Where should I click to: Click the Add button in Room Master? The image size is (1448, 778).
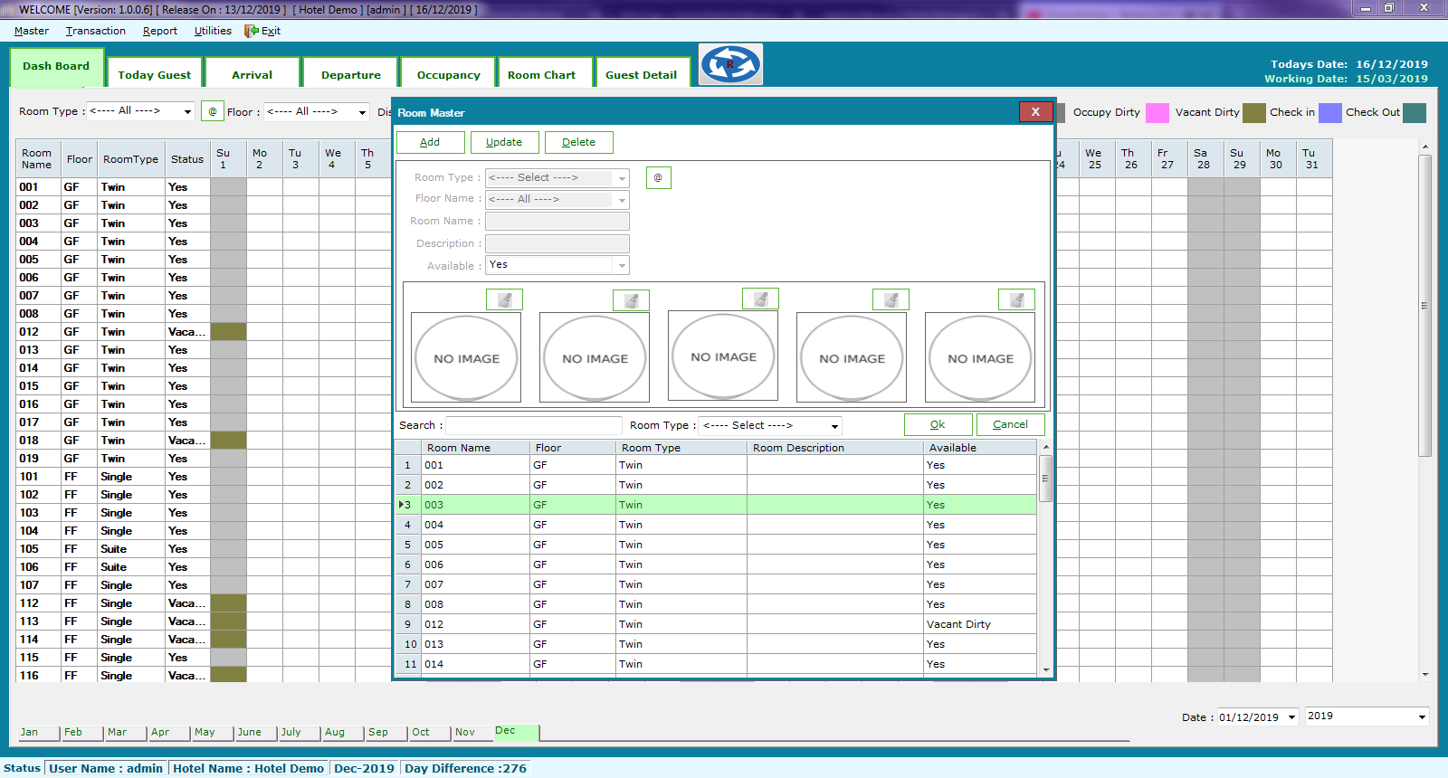click(x=430, y=142)
